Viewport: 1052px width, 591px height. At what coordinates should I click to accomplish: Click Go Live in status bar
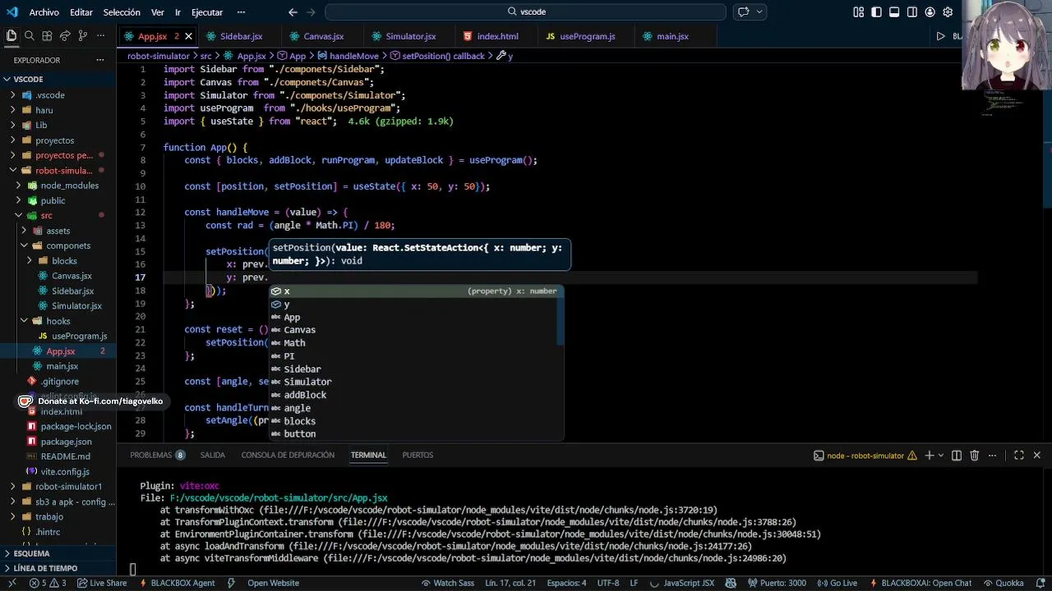[837, 583]
